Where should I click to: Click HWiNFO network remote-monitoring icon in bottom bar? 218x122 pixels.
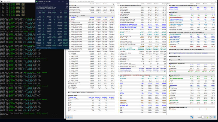tap(192, 117)
